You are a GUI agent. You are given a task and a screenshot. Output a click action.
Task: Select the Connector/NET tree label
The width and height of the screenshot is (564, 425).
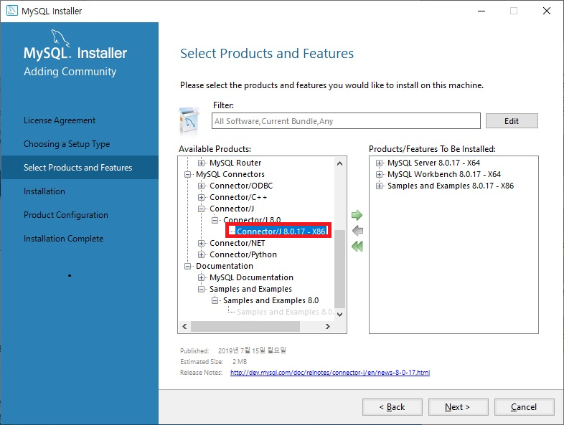point(237,243)
